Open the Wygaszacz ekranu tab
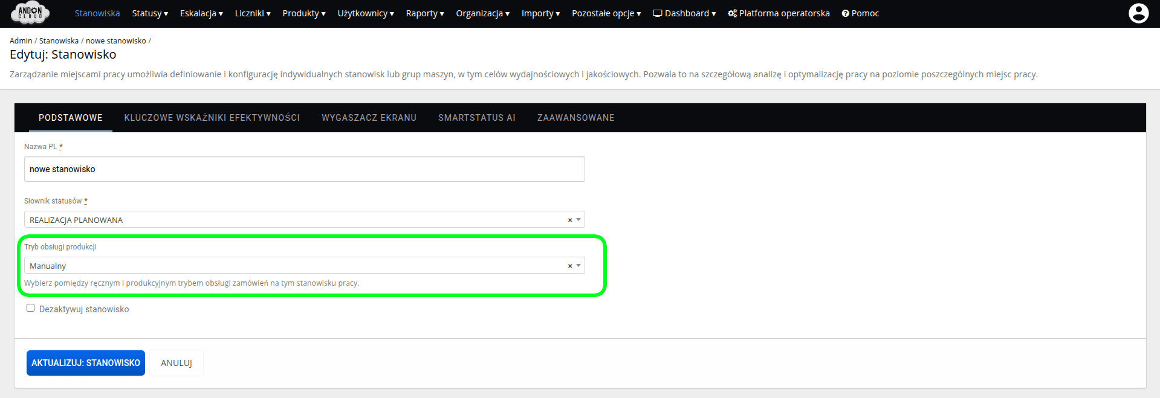 click(x=369, y=118)
